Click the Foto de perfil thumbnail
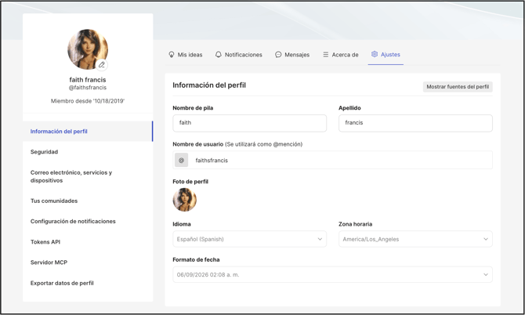This screenshot has height=315, width=525. pyautogui.click(x=184, y=200)
